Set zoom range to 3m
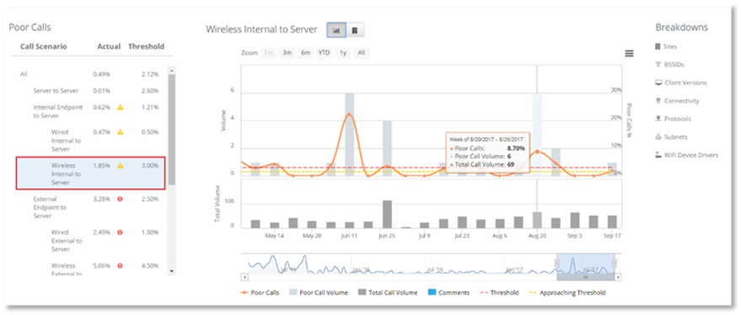The image size is (741, 315). click(x=287, y=53)
